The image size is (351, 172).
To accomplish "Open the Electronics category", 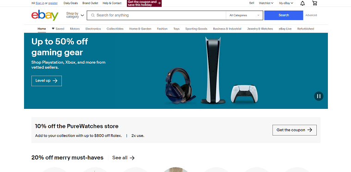I will click(x=93, y=29).
